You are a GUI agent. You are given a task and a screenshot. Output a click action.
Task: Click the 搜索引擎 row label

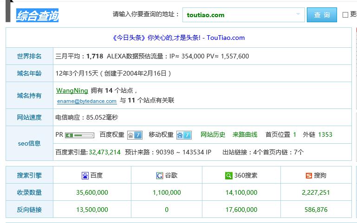(29, 175)
